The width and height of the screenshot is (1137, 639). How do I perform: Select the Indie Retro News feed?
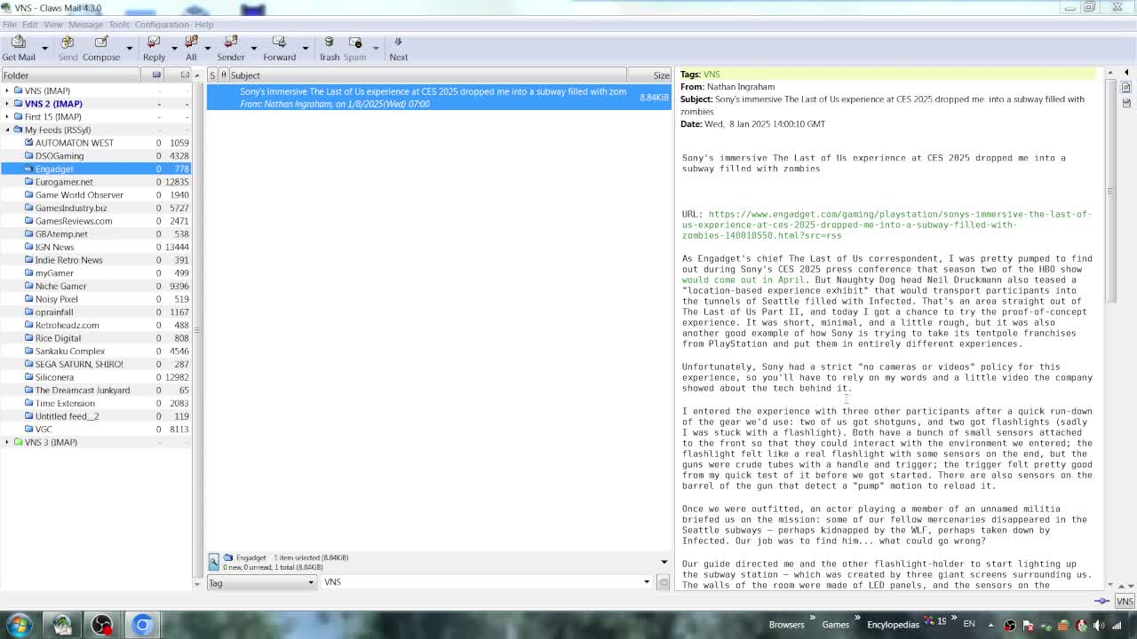tap(68, 260)
